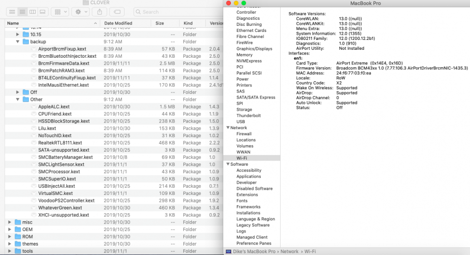Select the Lilu.kext file icon
This screenshot has height=255, width=470.
coord(33,128)
